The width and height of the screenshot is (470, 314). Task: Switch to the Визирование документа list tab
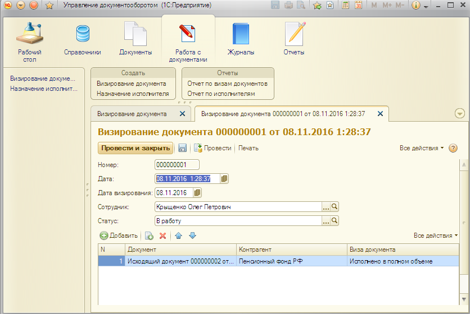coord(132,114)
